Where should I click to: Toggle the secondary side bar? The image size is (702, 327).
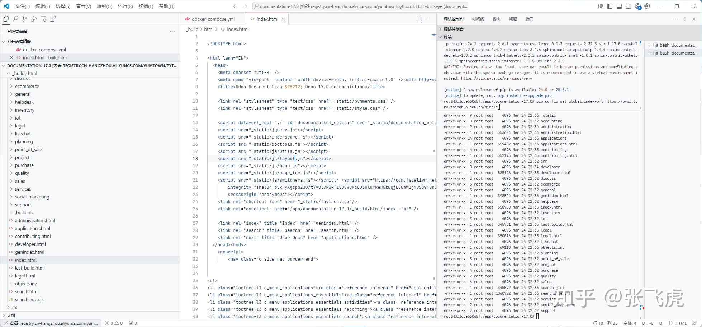click(x=629, y=6)
